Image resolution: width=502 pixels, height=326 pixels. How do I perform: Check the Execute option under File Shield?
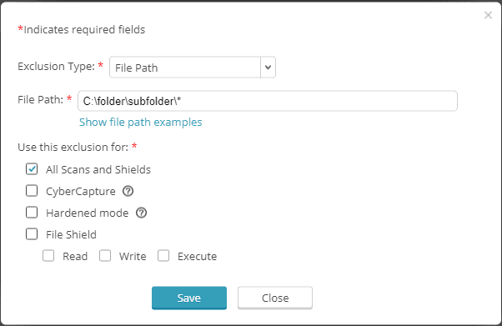pyautogui.click(x=163, y=256)
